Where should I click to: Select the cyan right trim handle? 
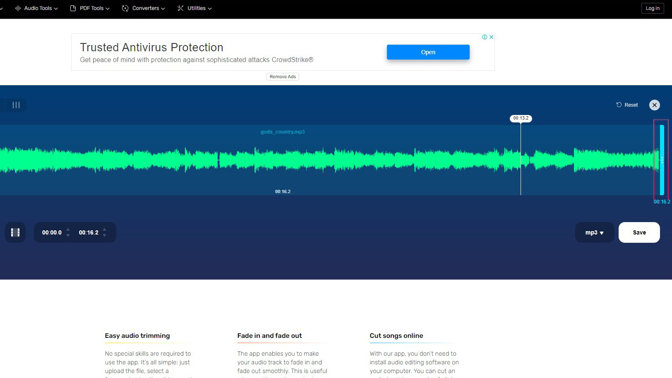click(662, 160)
